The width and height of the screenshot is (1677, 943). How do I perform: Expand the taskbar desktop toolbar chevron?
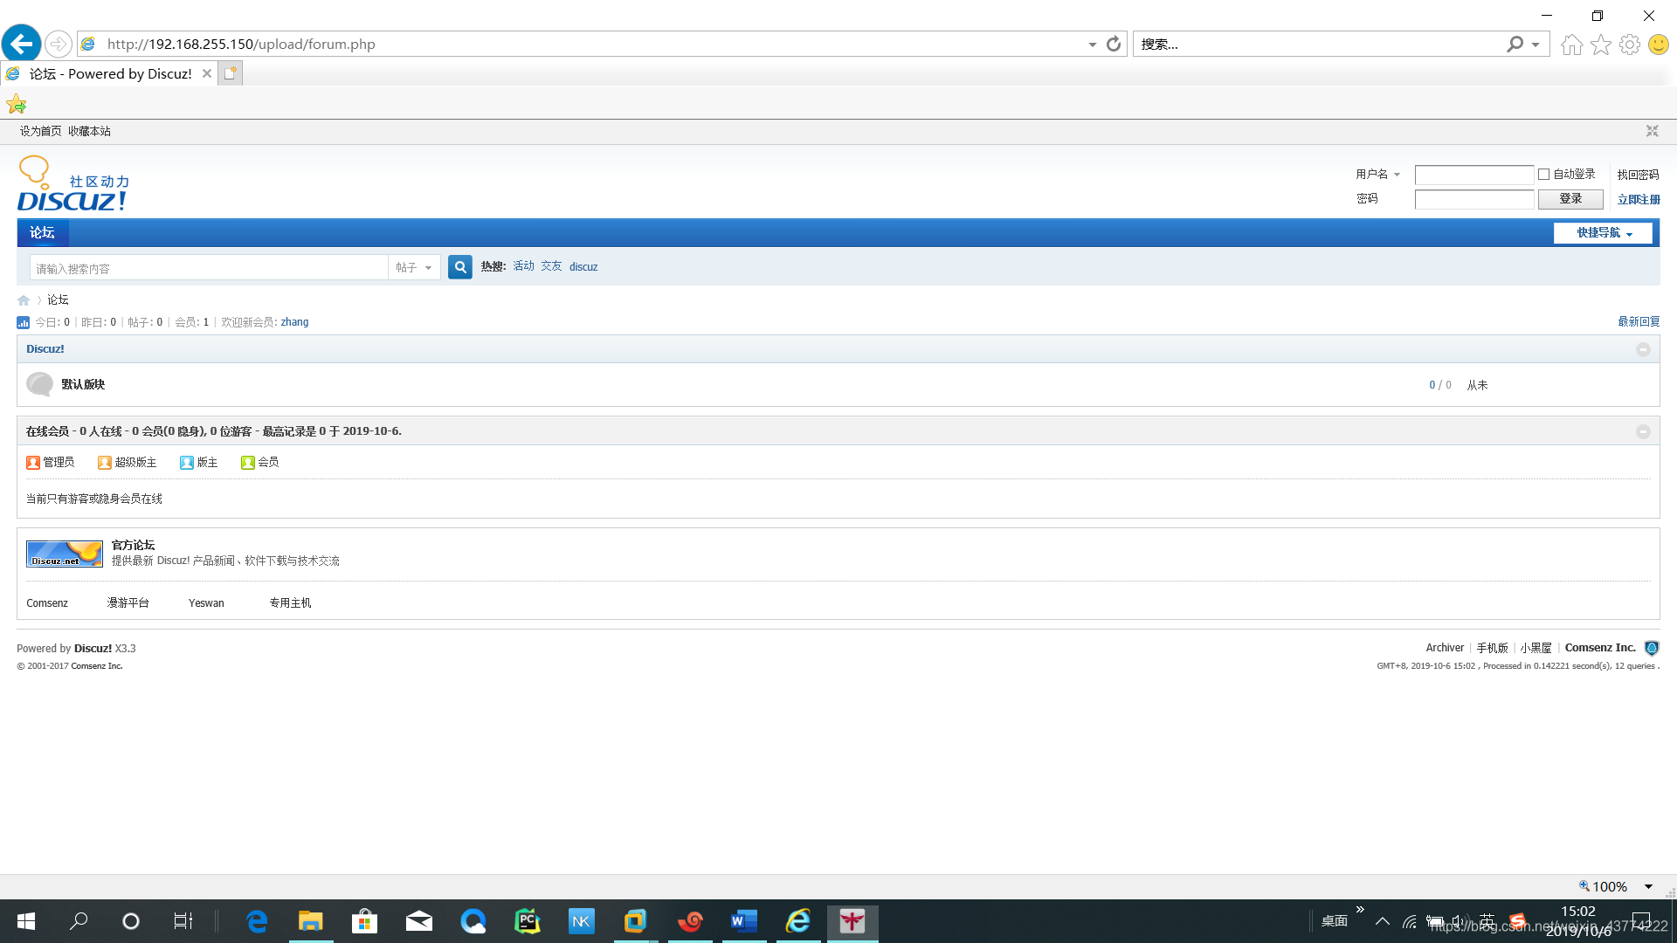click(x=1360, y=910)
